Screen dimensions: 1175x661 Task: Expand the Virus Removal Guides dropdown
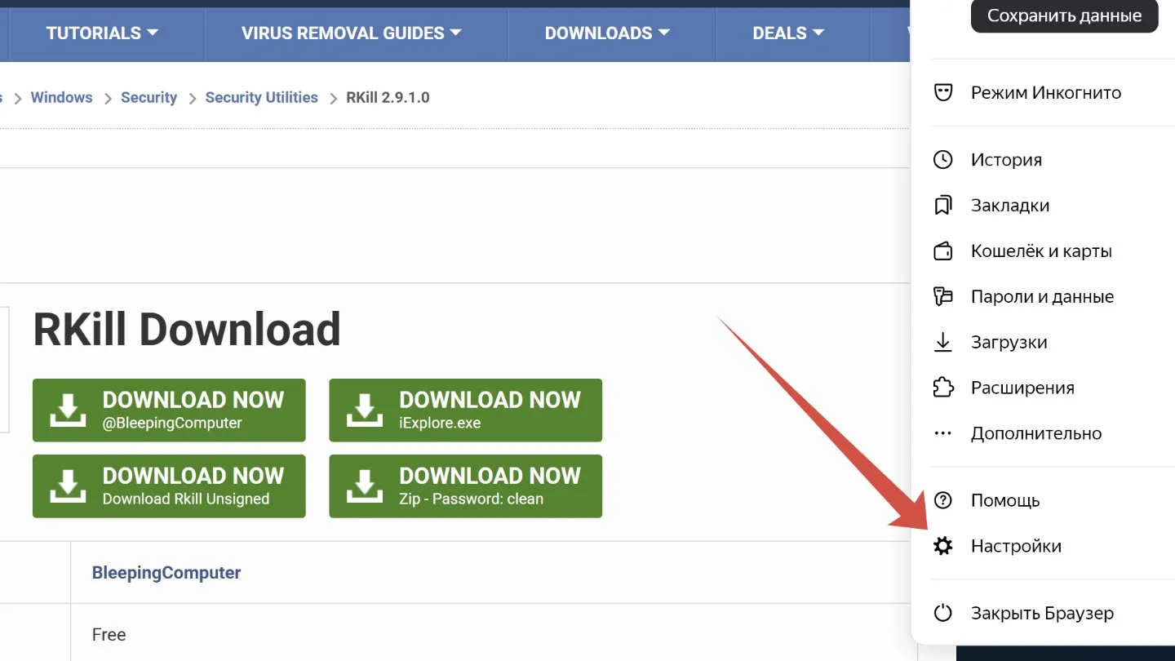(x=352, y=33)
